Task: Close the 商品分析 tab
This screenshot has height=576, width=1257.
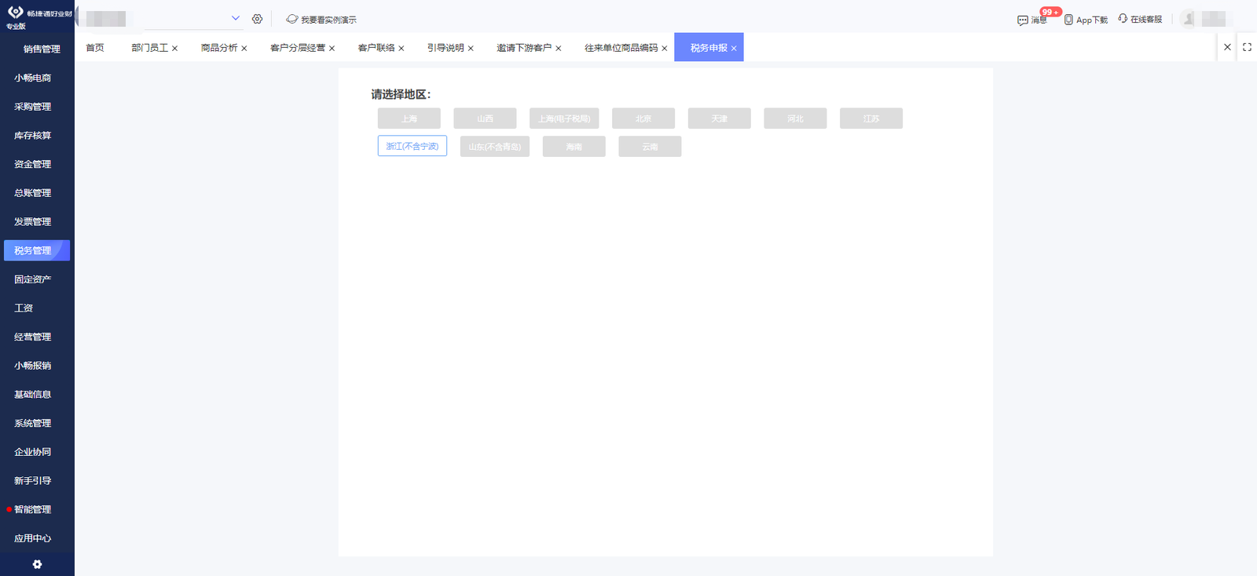Action: tap(244, 49)
